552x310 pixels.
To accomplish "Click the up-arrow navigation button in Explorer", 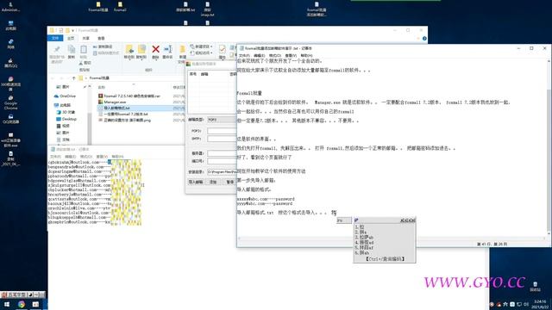I will (x=73, y=78).
